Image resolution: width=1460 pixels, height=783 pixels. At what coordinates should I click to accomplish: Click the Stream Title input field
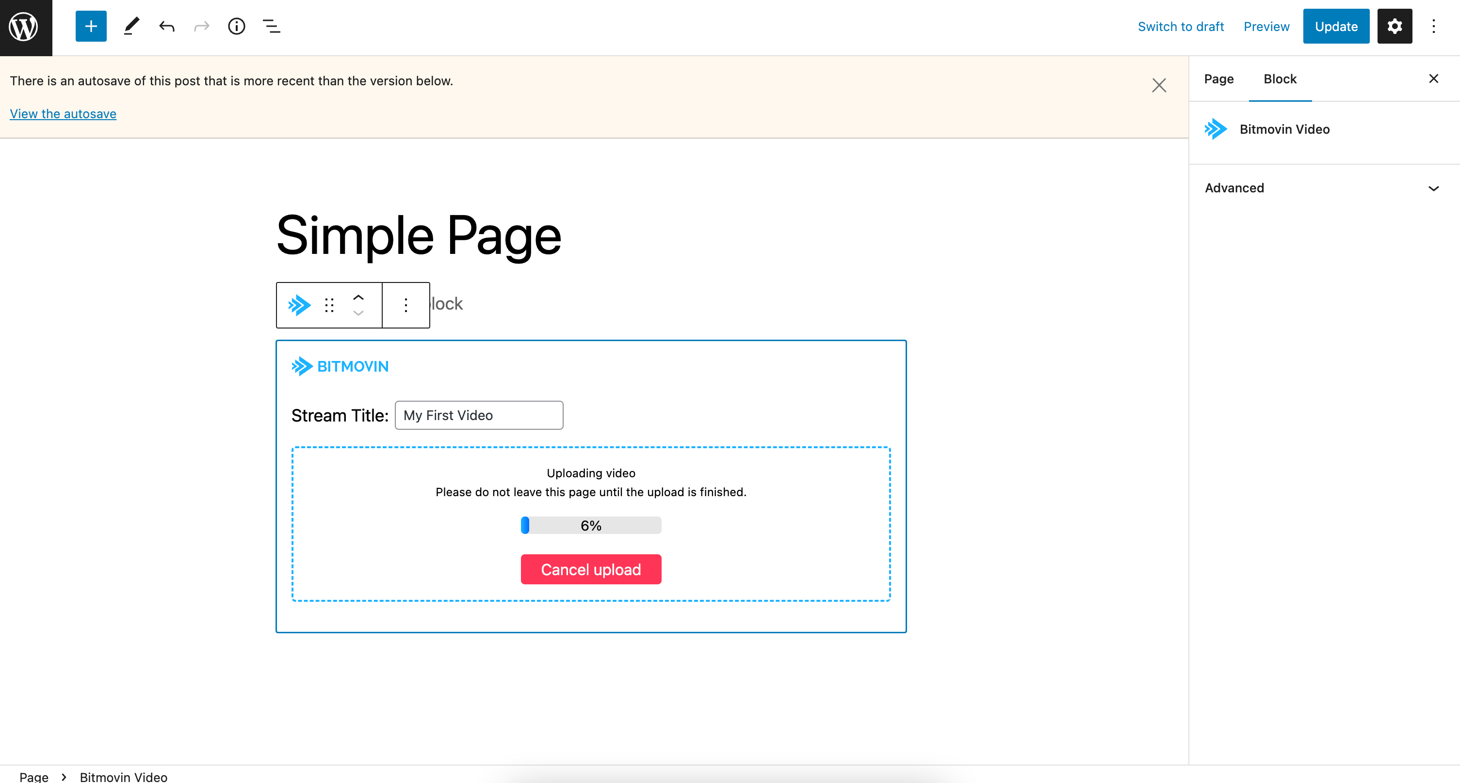coord(478,415)
